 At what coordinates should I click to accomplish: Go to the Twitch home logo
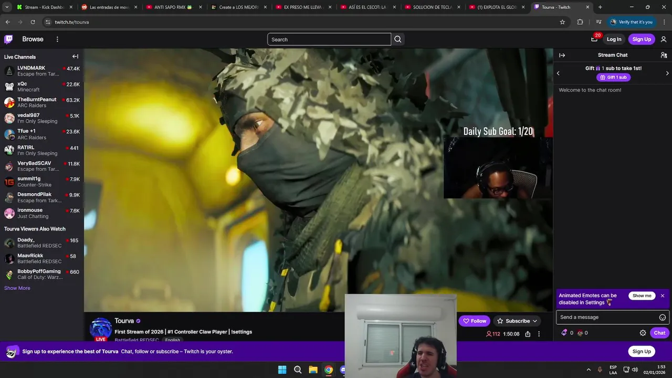[x=8, y=39]
